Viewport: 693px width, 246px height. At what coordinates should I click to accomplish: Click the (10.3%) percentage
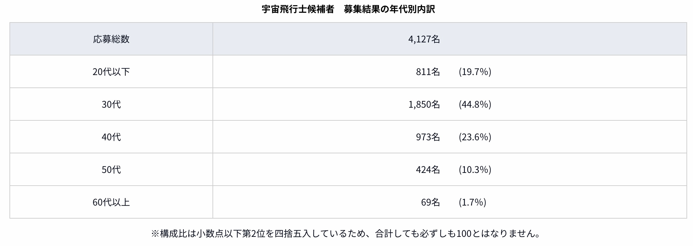click(475, 170)
